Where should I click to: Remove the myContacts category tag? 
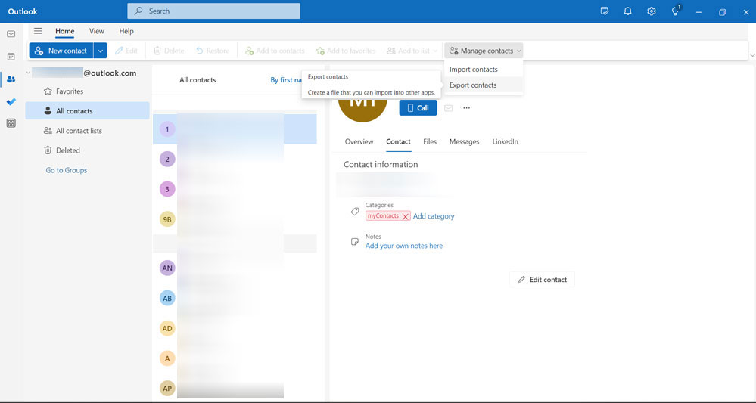[x=406, y=216]
